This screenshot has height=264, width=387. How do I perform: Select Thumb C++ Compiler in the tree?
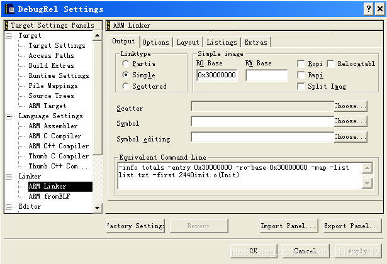pyautogui.click(x=59, y=167)
